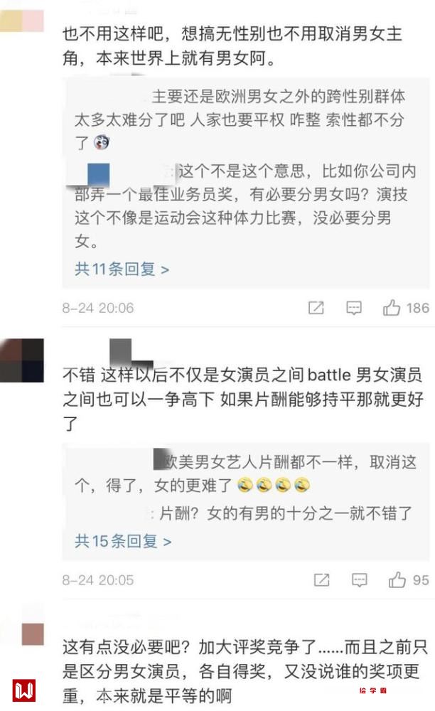Open reply box on the 20:06 comment
435x711 pixels.
tap(354, 309)
